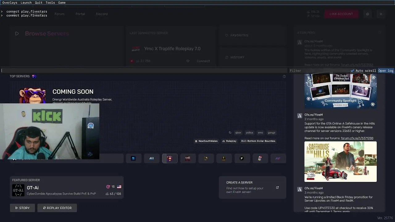Start STORY mode
This screenshot has height=222, width=395.
22,208
